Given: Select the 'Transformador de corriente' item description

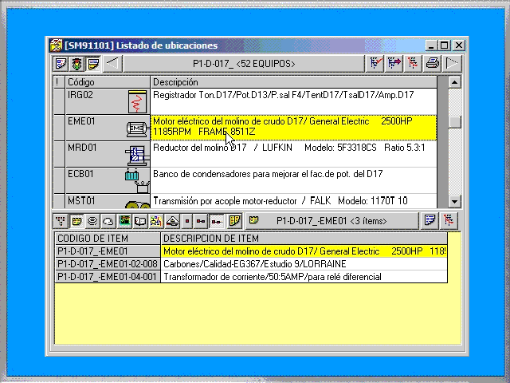Looking at the screenshot, I should coord(304,277).
